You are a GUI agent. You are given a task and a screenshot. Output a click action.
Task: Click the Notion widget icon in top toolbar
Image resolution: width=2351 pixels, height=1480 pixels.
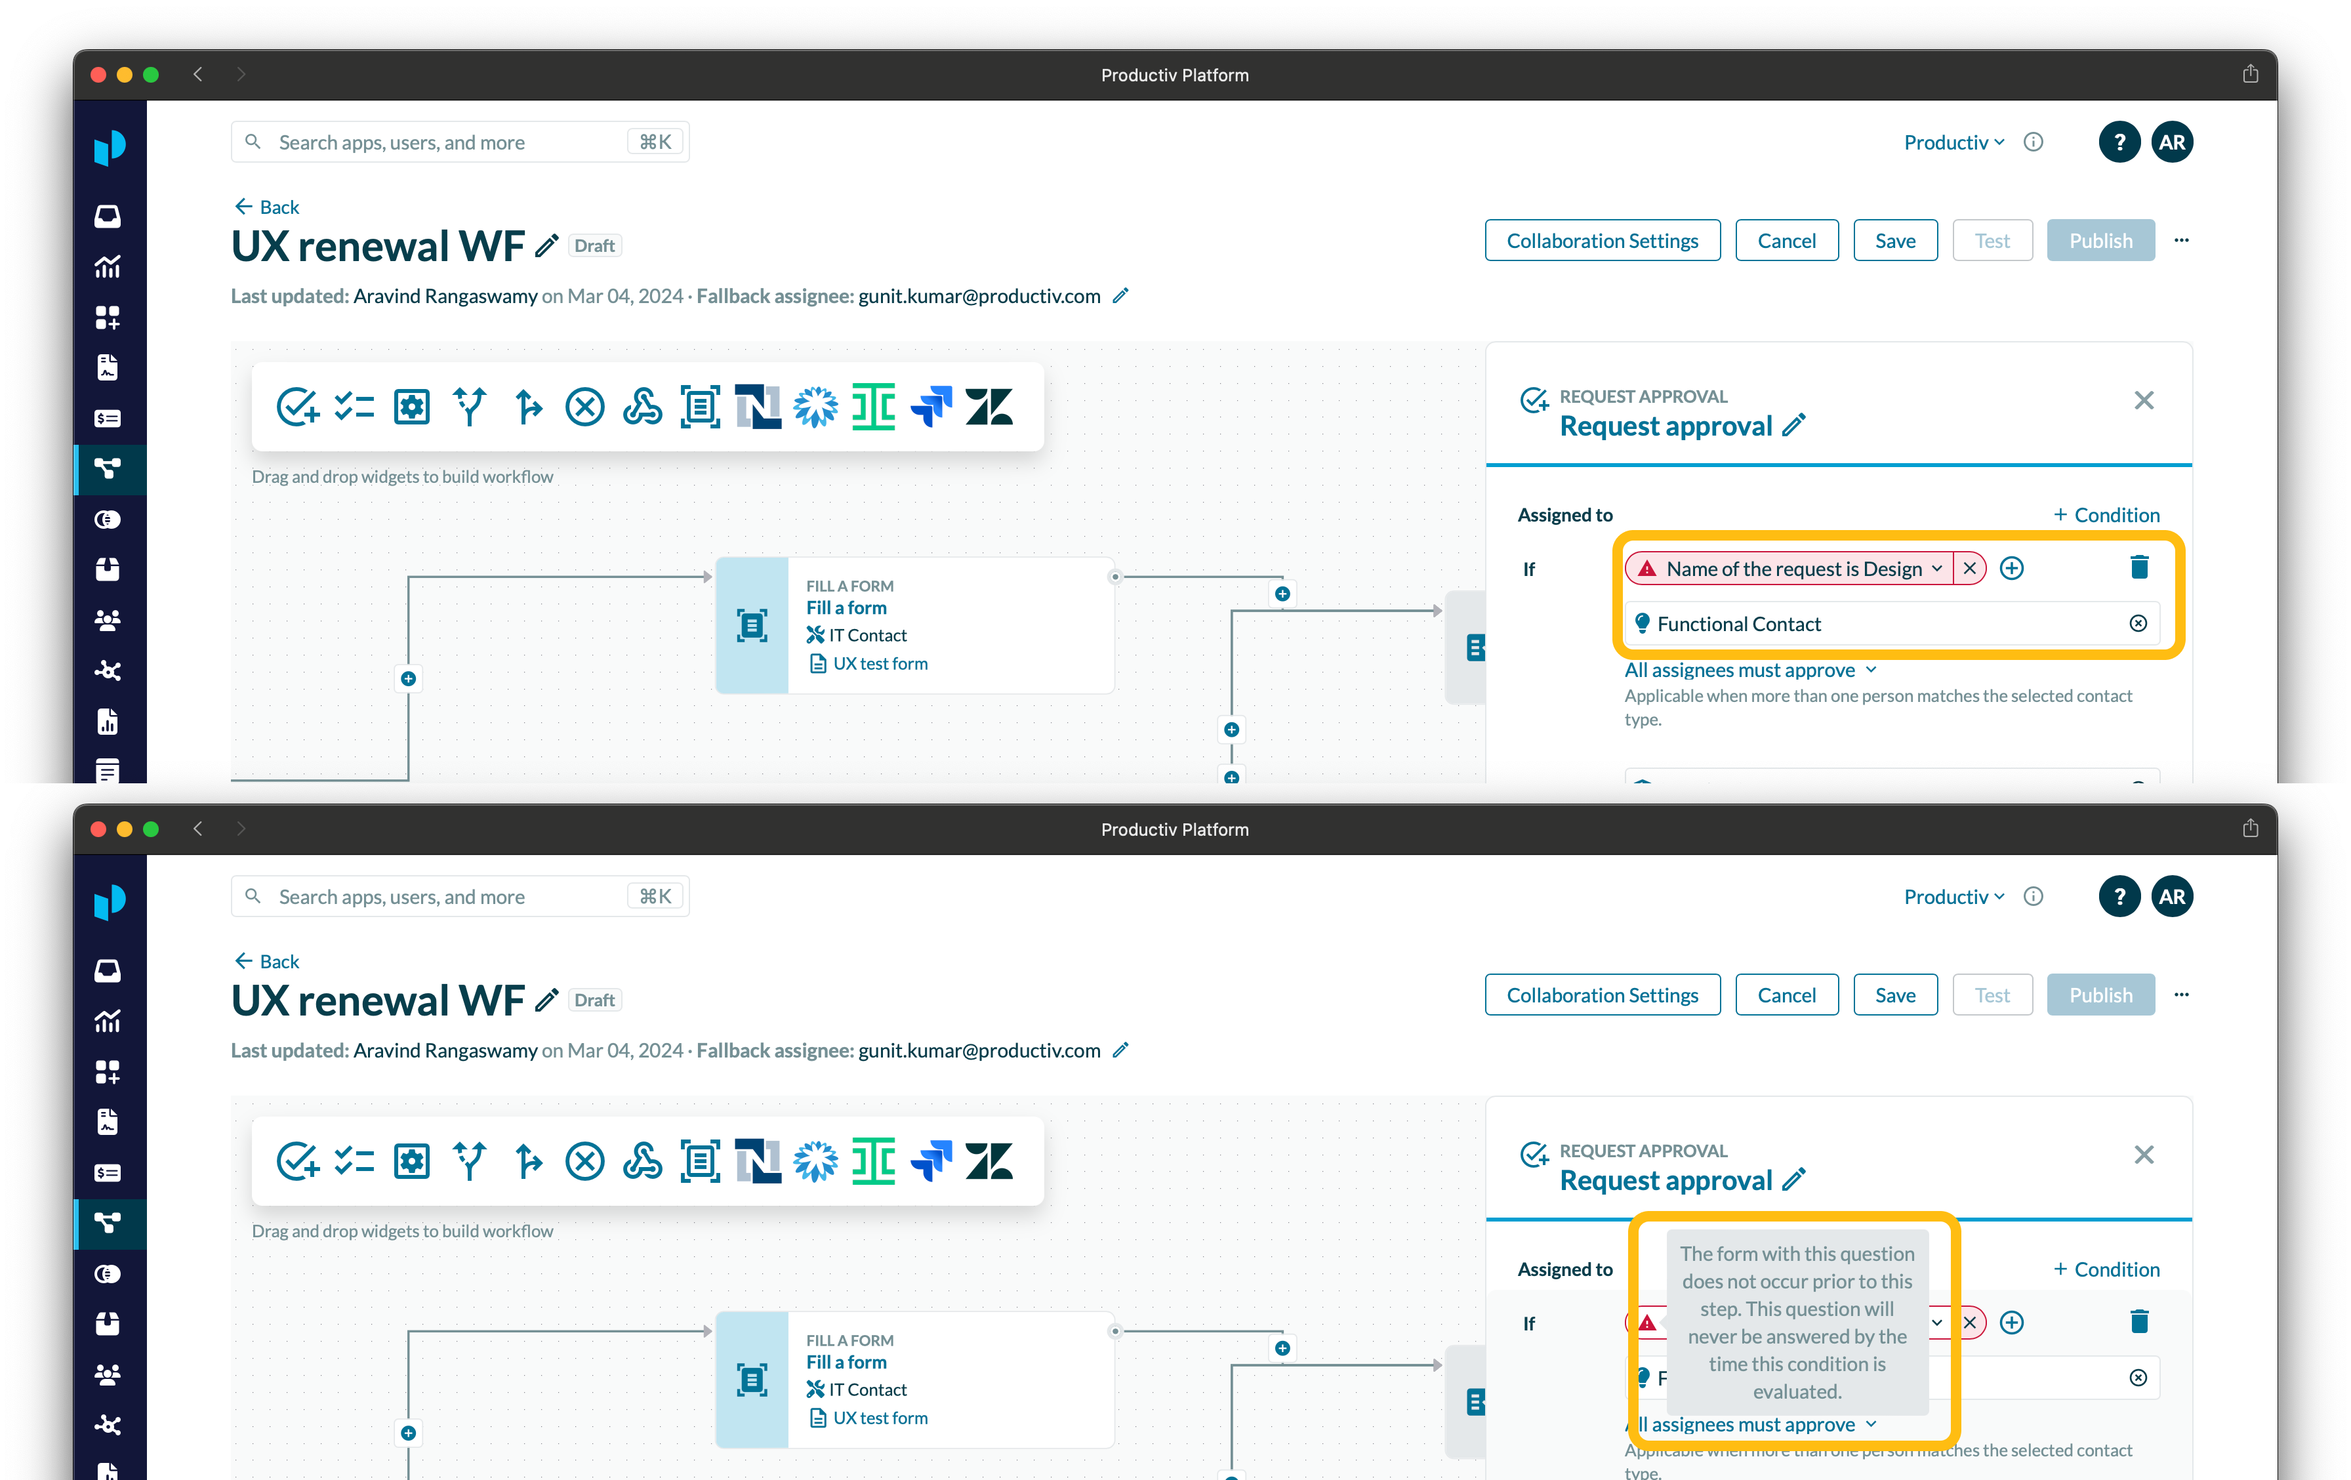[758, 407]
